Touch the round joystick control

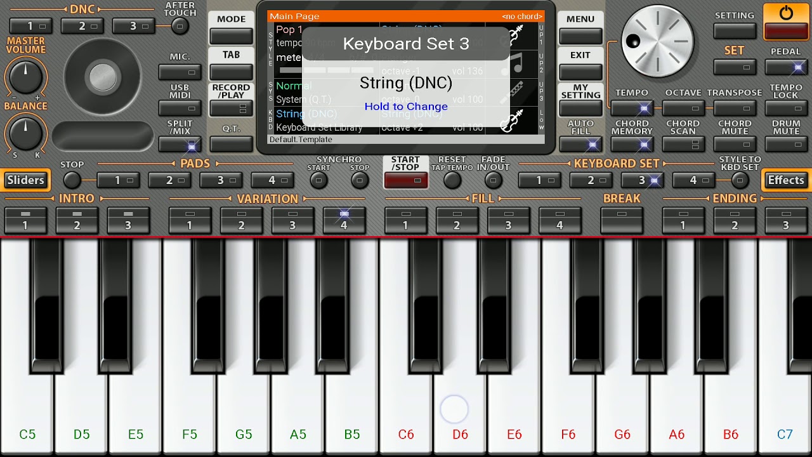pos(103,77)
